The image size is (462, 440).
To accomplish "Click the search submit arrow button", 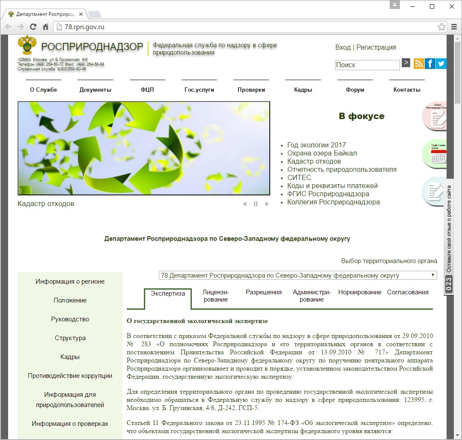I will point(406,63).
